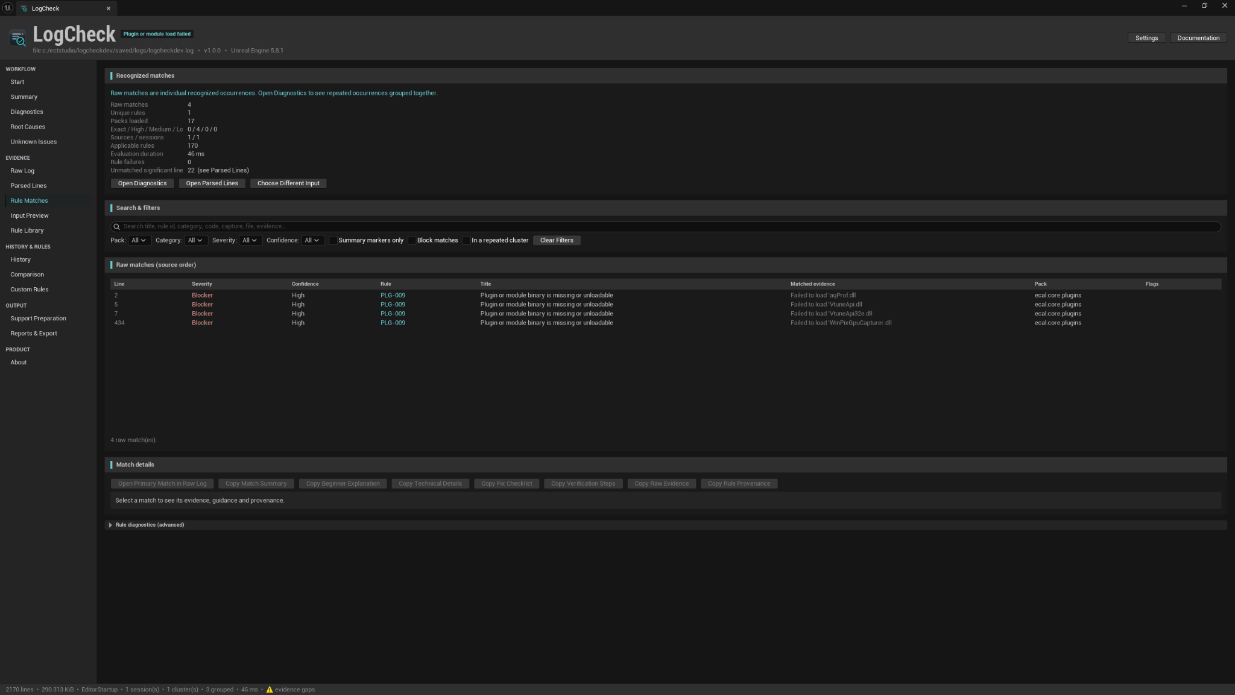Screen dimensions: 1235x695
Task: Click Copy Verification Steps button
Action: coord(583,484)
